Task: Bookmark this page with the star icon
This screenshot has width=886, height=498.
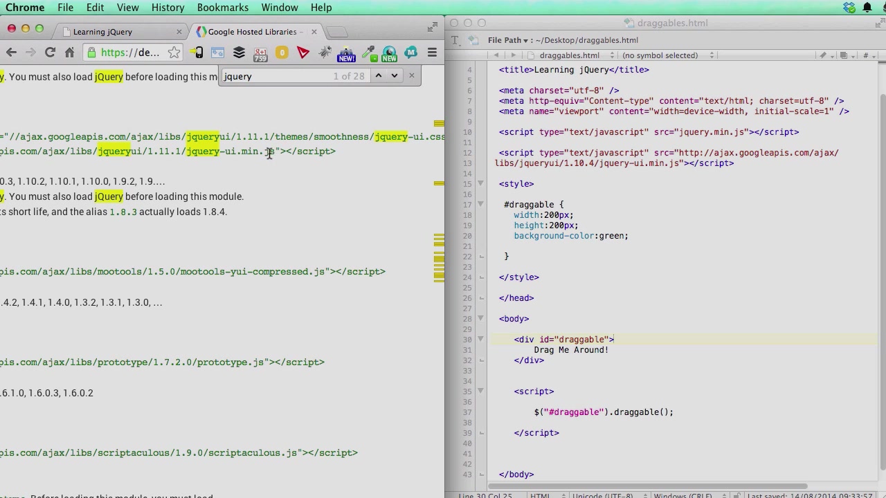Action: (x=174, y=53)
